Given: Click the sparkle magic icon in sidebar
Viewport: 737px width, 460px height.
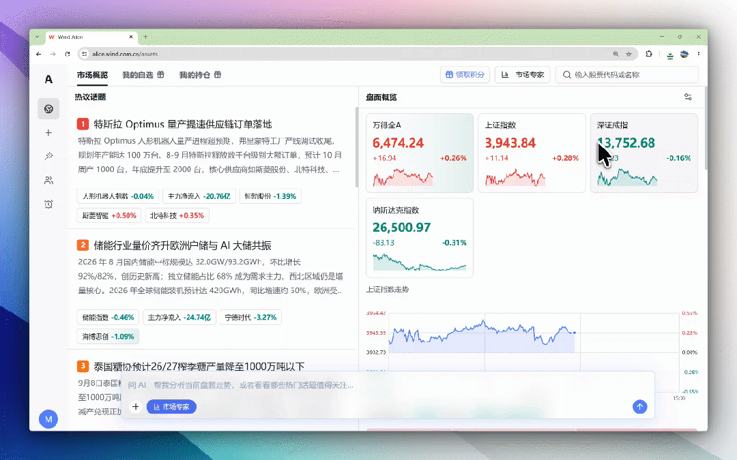Looking at the screenshot, I should point(48,156).
